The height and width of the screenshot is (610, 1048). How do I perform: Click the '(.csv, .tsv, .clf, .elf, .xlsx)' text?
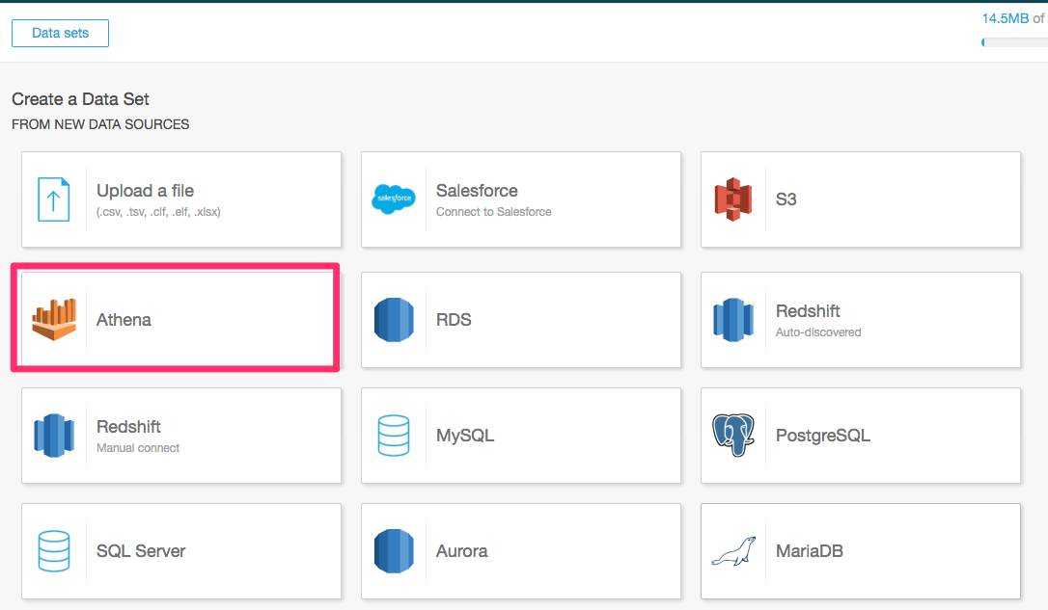click(158, 212)
